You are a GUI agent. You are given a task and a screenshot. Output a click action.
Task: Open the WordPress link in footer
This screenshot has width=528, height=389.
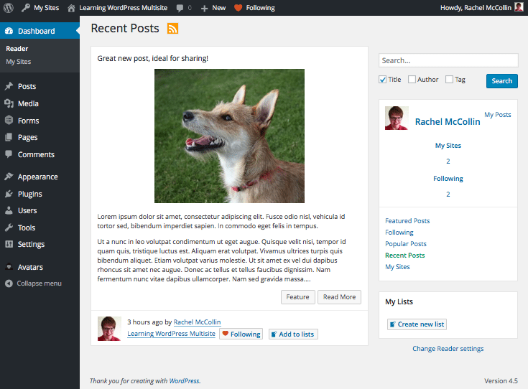(184, 381)
